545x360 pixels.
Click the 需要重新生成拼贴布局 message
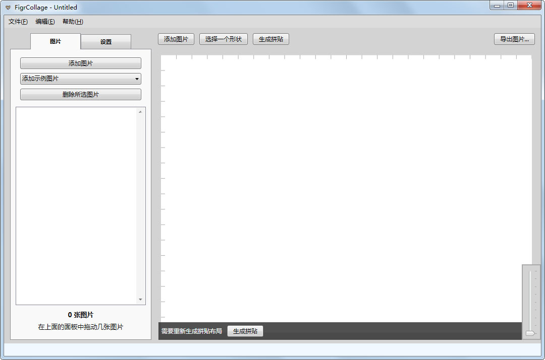[x=192, y=331]
